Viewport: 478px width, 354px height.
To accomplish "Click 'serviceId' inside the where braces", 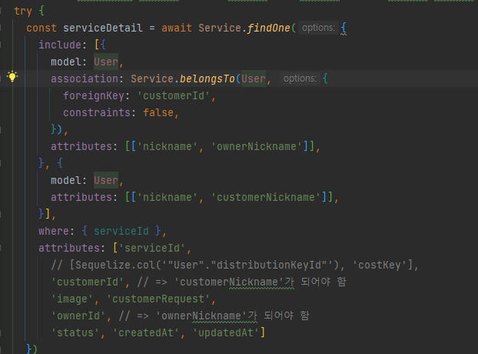I will coord(121,231).
